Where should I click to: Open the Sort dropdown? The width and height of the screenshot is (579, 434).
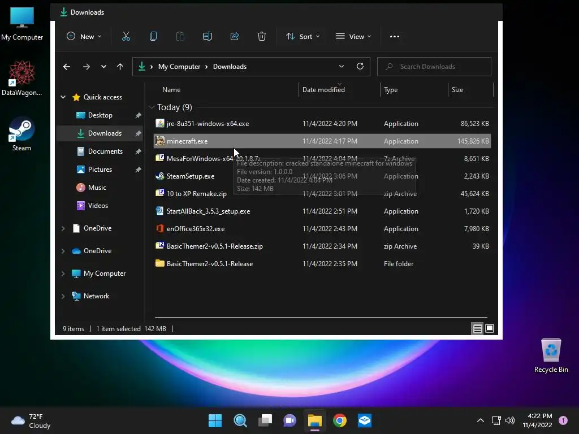coord(303,36)
